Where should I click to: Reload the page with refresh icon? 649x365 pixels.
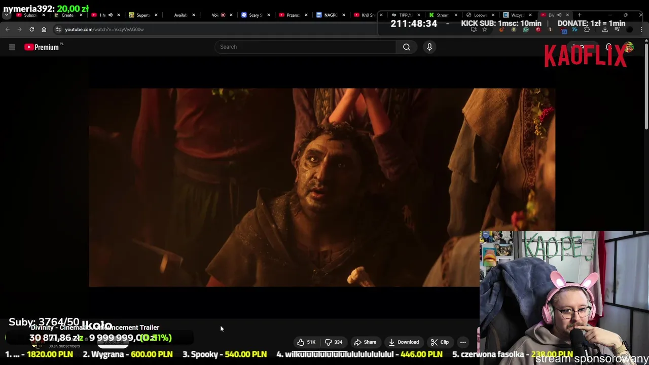31,29
